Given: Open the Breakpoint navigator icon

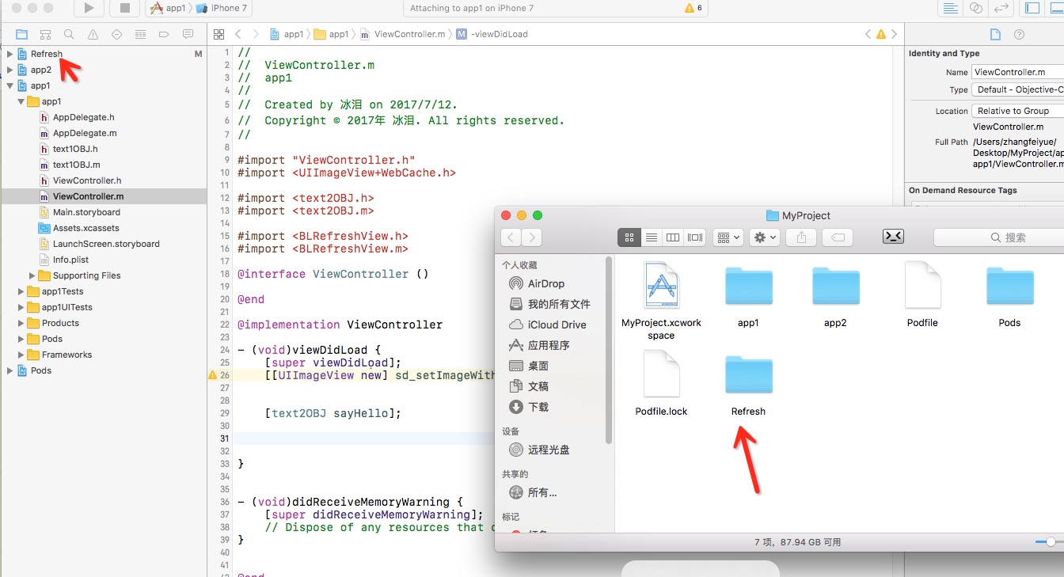Looking at the screenshot, I should 164,34.
